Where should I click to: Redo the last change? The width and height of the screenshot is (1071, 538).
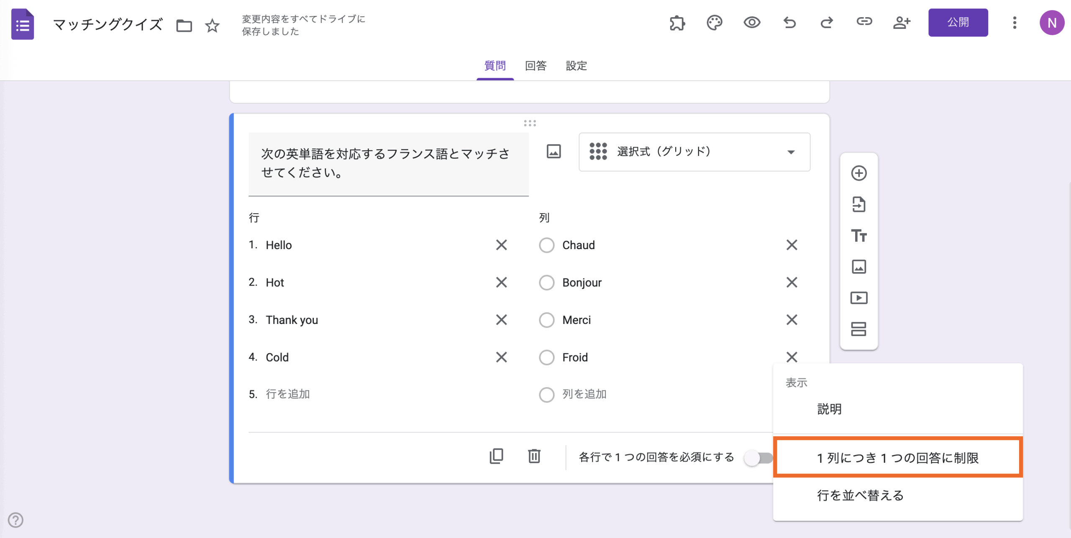[x=827, y=23]
